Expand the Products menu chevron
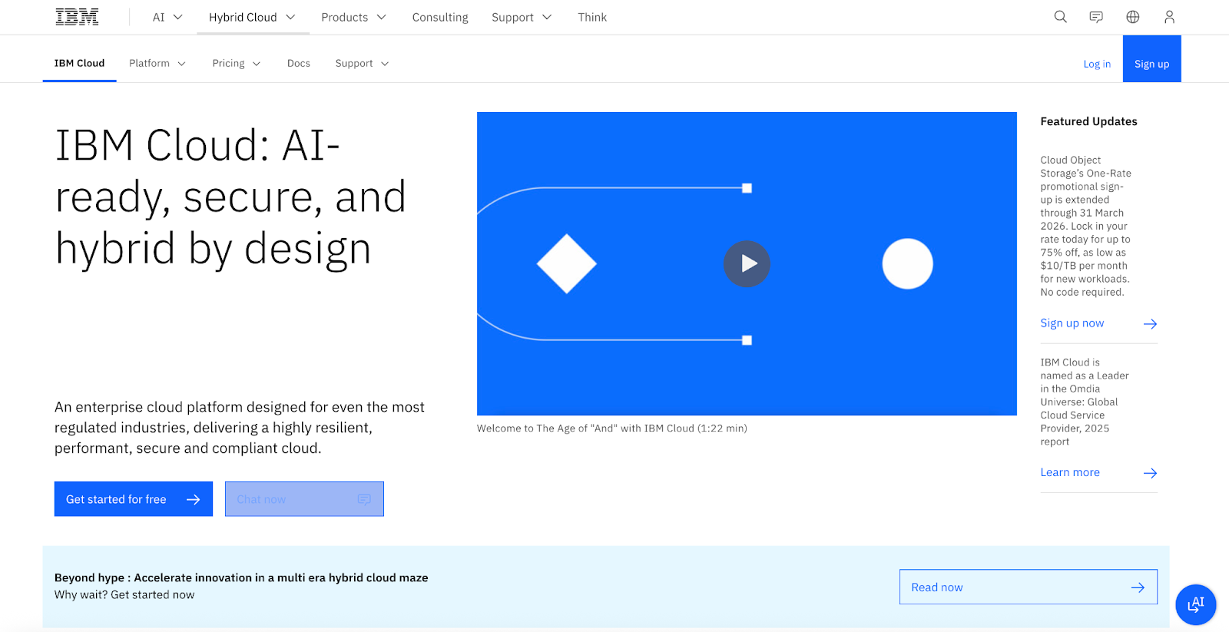1229x632 pixels. click(x=381, y=17)
